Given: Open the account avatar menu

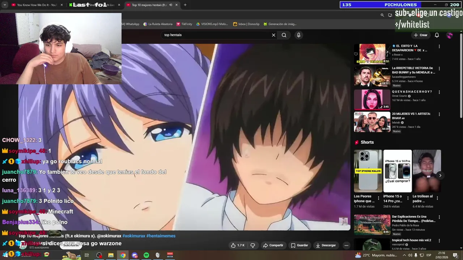Looking at the screenshot, I should pyautogui.click(x=450, y=35).
